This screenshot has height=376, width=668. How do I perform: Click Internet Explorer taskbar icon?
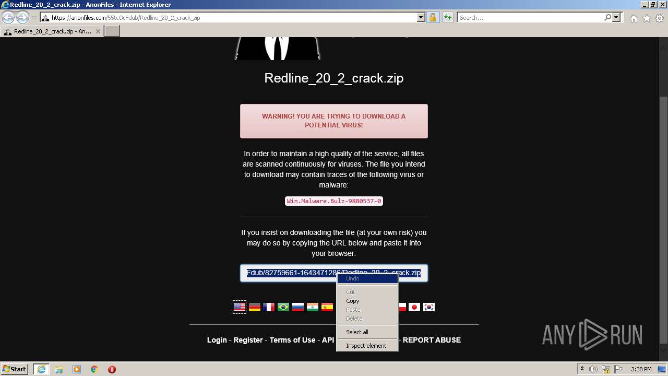41,369
